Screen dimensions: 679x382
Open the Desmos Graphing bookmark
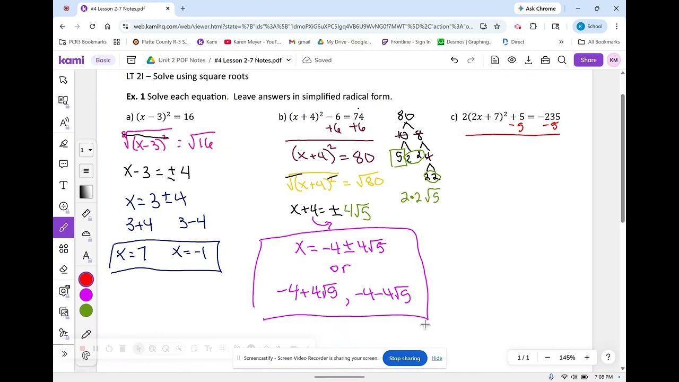tap(465, 42)
